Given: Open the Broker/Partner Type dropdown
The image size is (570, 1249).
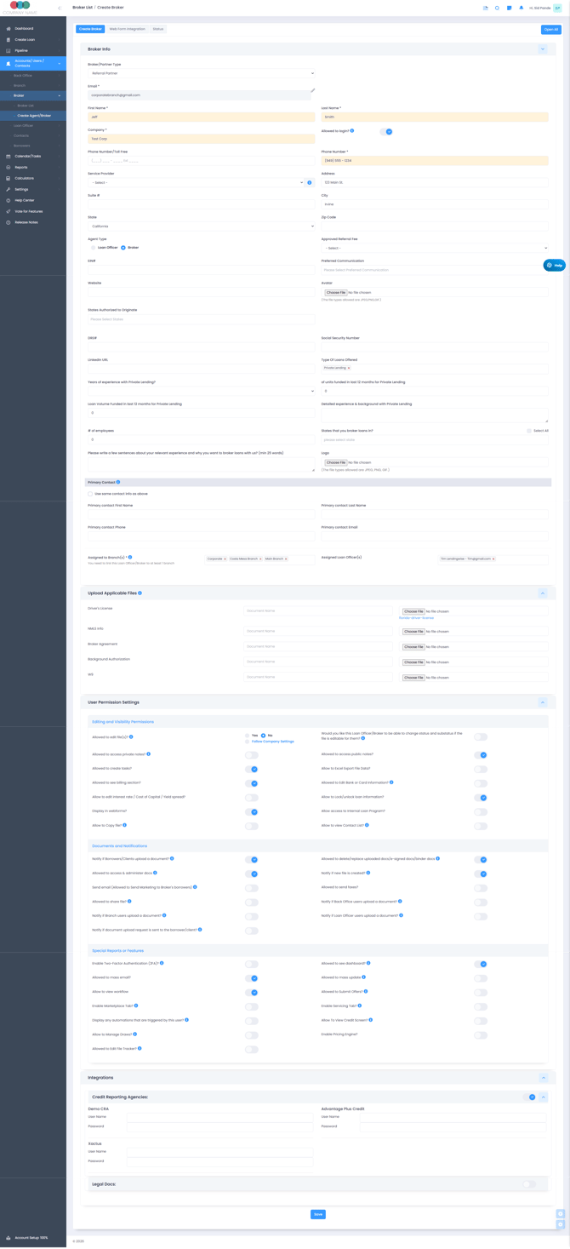Looking at the screenshot, I should pos(201,73).
